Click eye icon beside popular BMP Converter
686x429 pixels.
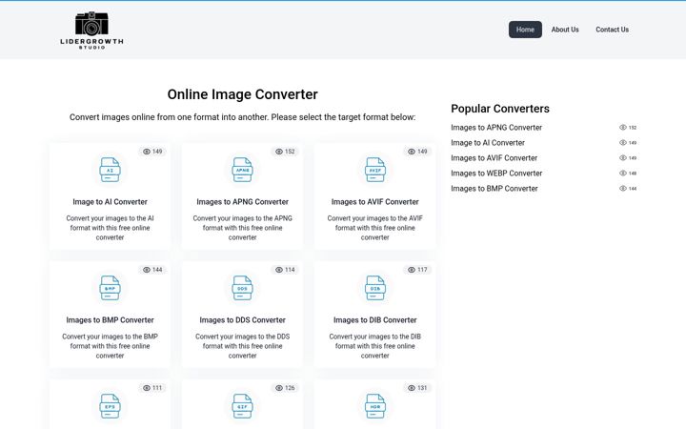(623, 189)
